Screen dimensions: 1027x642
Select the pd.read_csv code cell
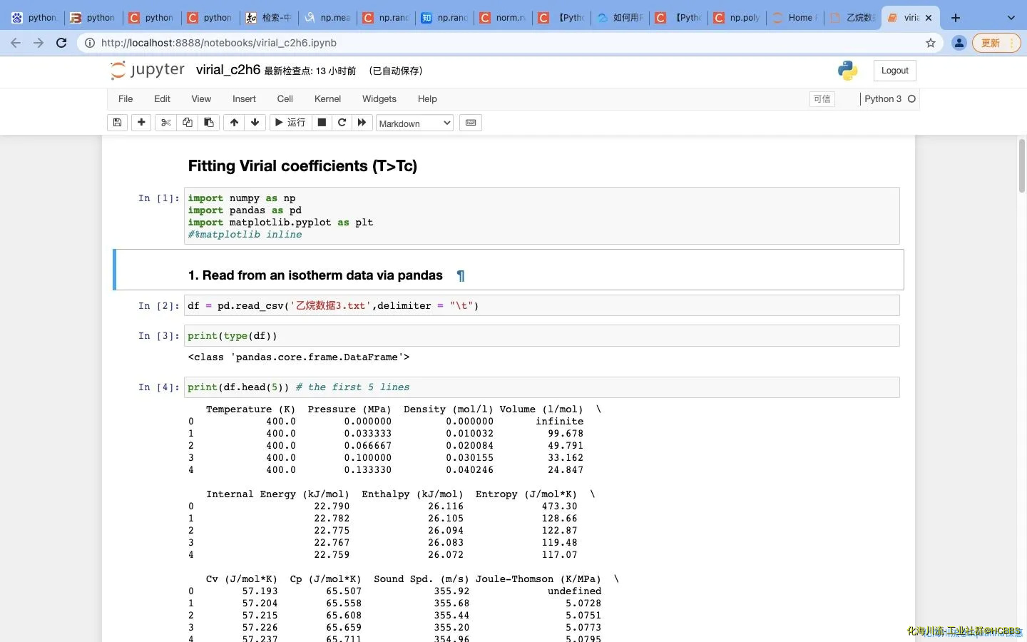[541, 305]
